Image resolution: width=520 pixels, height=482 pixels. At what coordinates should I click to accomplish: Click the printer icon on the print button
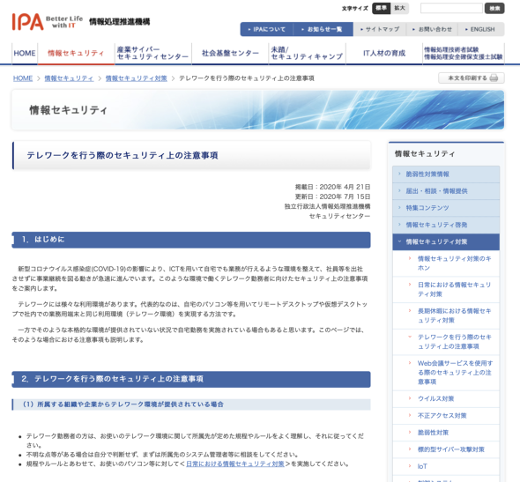494,78
